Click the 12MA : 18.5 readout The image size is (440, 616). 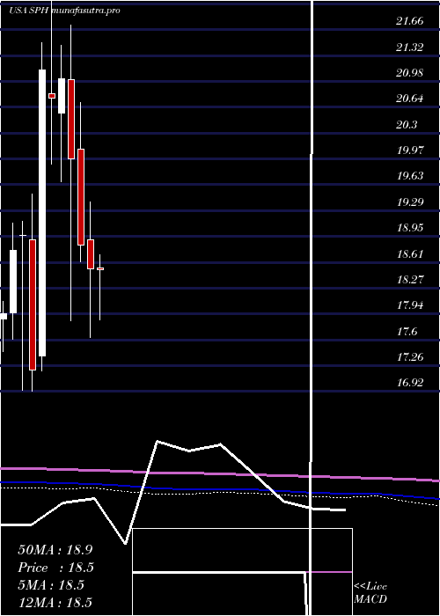55,602
